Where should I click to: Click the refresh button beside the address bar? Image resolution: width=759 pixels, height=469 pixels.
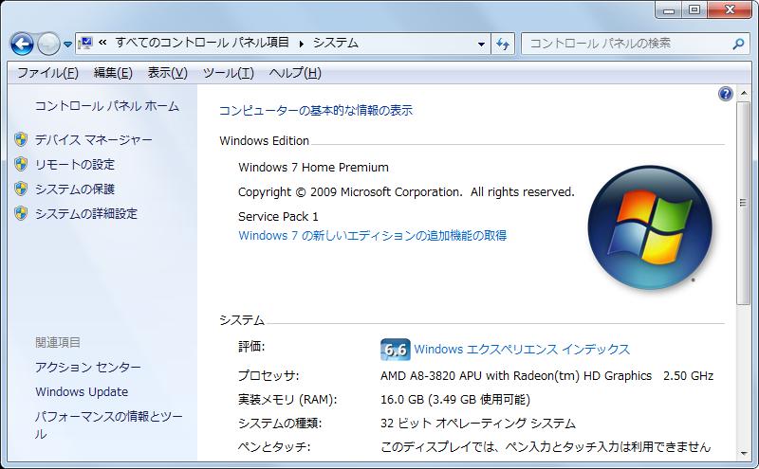click(503, 44)
